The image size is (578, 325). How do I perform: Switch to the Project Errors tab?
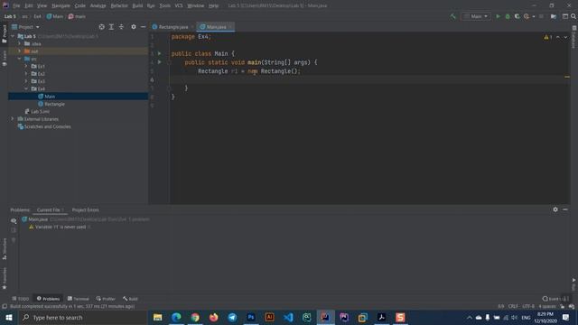click(86, 209)
